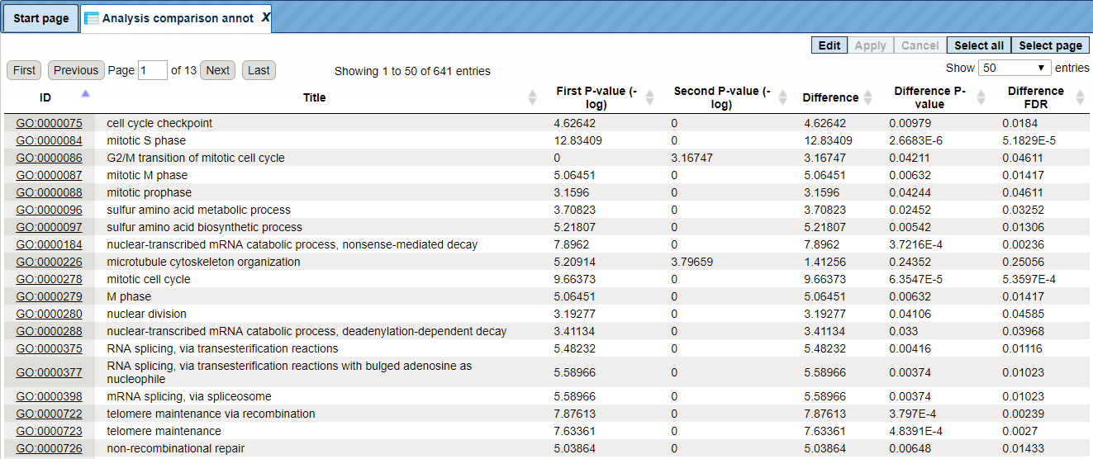Open GO:0000726 link
This screenshot has height=459, width=1093.
[49, 448]
